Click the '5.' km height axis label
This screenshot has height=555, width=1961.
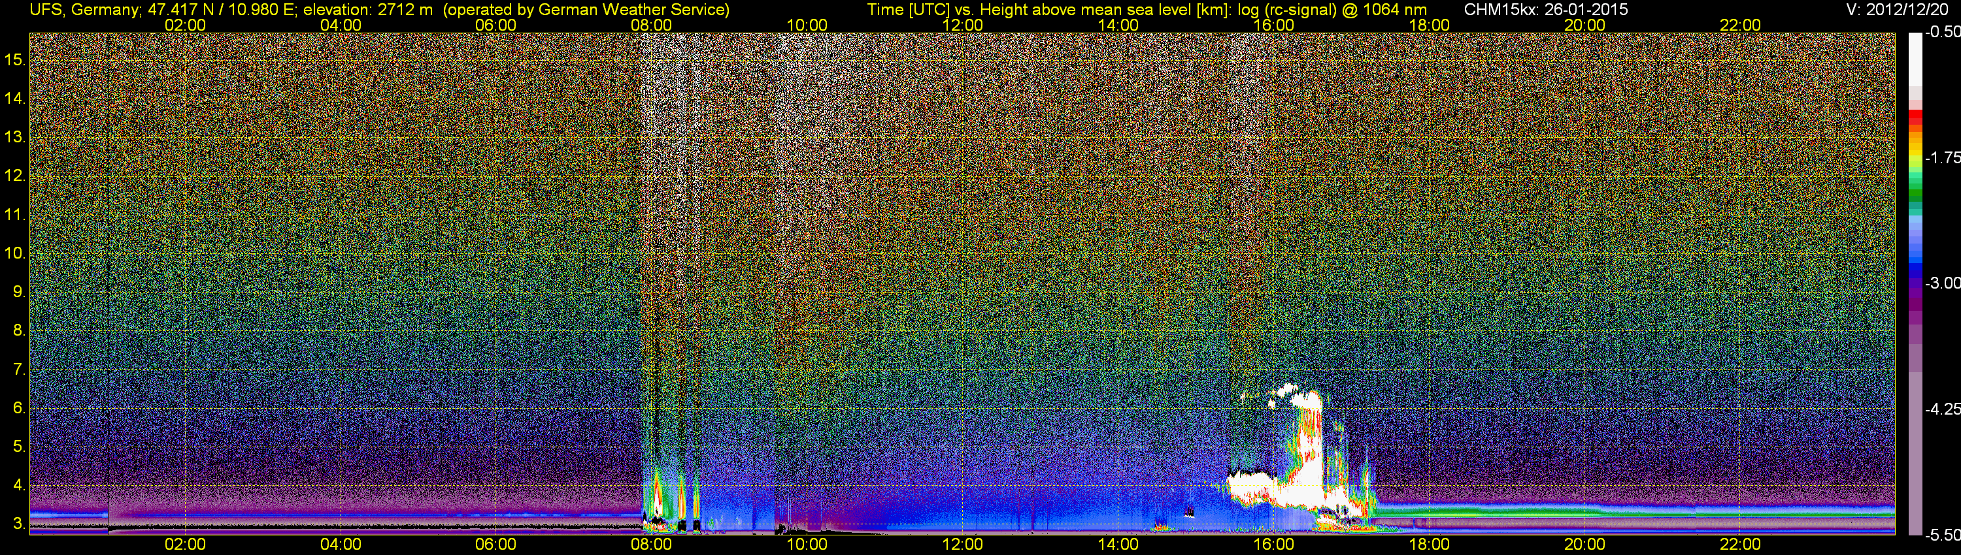coord(19,447)
